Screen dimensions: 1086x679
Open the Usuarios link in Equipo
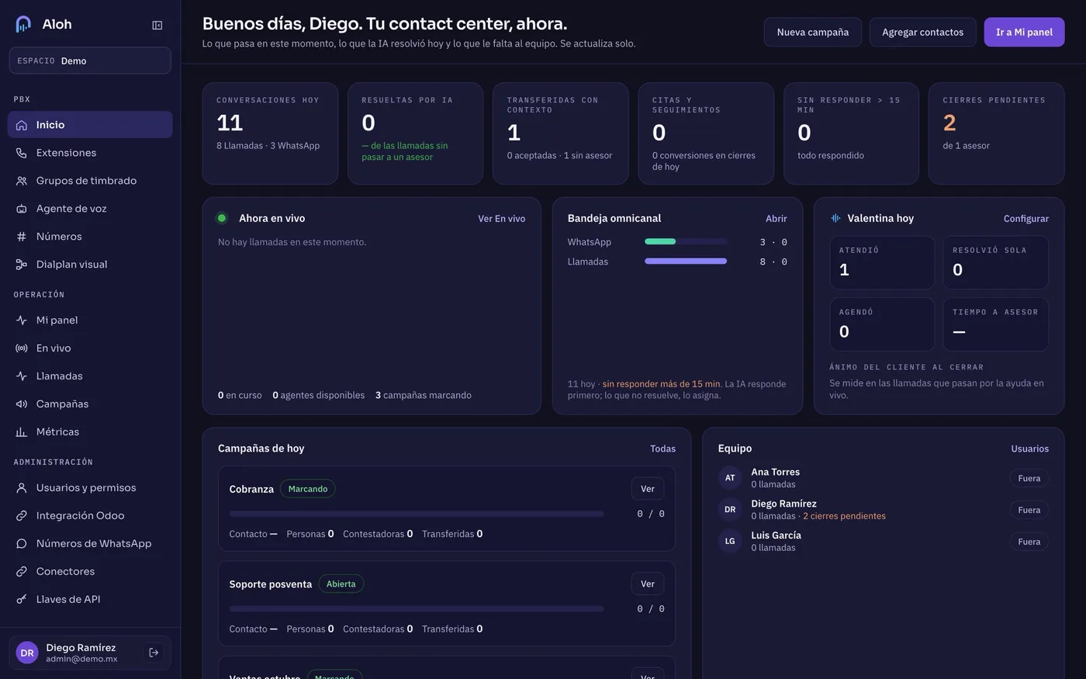pos(1030,449)
